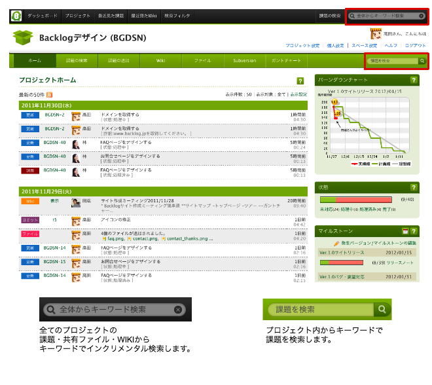The image size is (432, 385).
Task: Click the pencil icon for マイルストーンの編集
Action: pyautogui.click(x=336, y=244)
